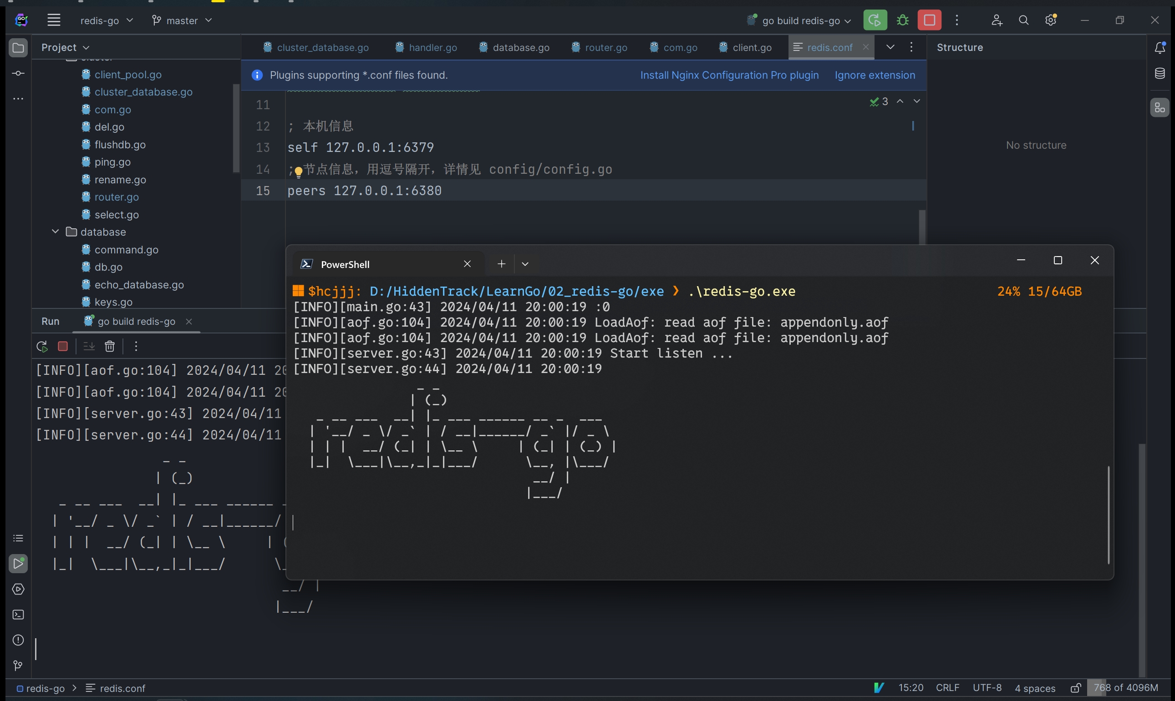Open the Database tool window

tap(1160, 73)
